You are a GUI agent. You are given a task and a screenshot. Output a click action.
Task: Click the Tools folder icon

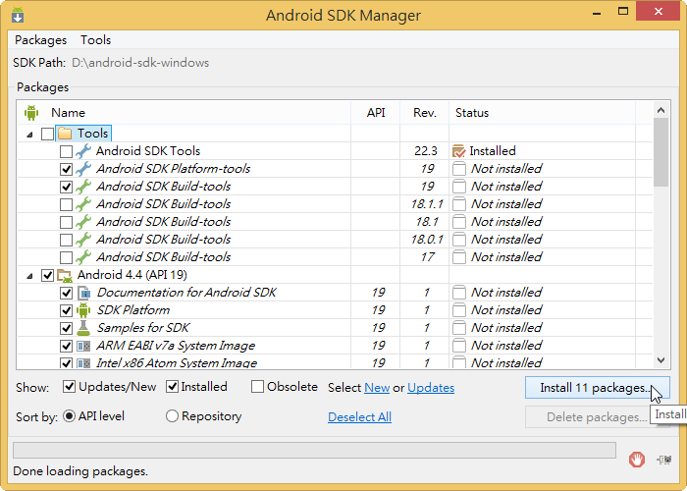65,134
